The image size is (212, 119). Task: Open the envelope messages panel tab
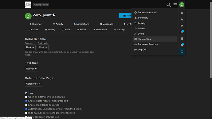(x=182, y=32)
